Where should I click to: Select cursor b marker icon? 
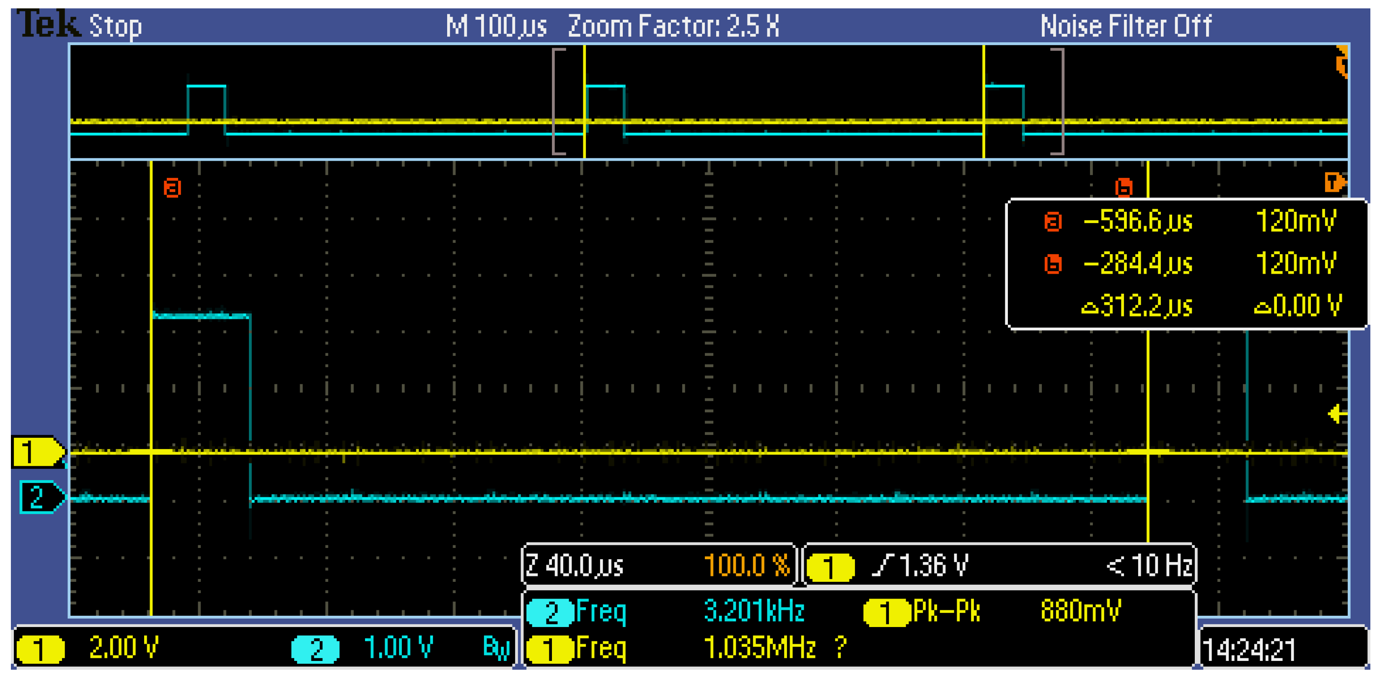[1124, 188]
